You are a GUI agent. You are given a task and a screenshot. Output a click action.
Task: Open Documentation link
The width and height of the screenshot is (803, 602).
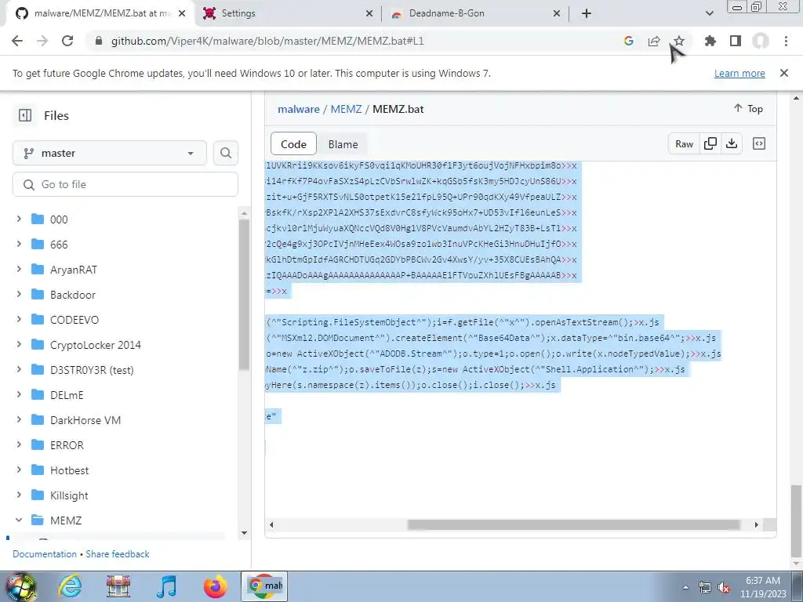tap(45, 554)
